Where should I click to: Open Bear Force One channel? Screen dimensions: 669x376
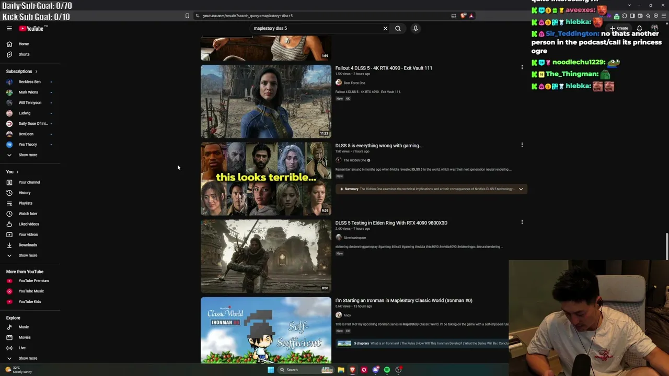354,83
